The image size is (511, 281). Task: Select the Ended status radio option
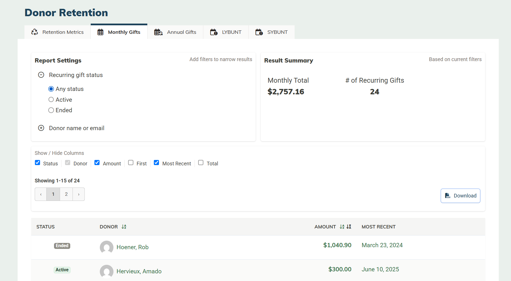[51, 110]
